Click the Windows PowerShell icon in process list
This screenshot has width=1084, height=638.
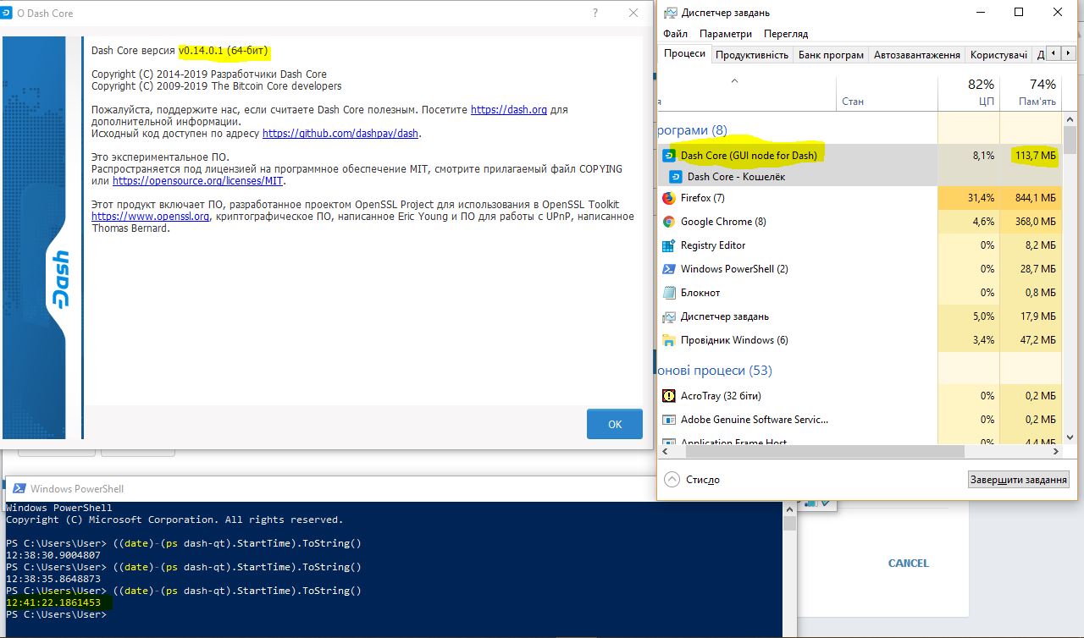tap(668, 269)
